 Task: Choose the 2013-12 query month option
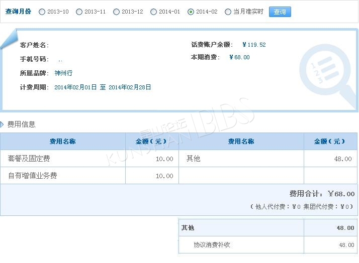(x=117, y=12)
